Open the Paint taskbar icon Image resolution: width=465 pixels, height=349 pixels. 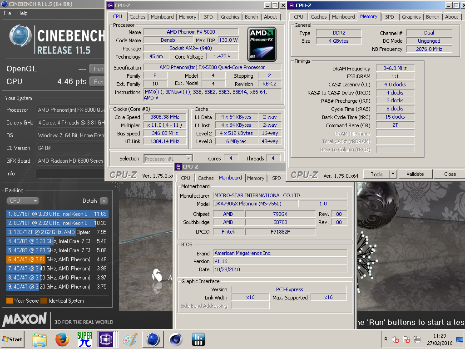tap(130, 340)
